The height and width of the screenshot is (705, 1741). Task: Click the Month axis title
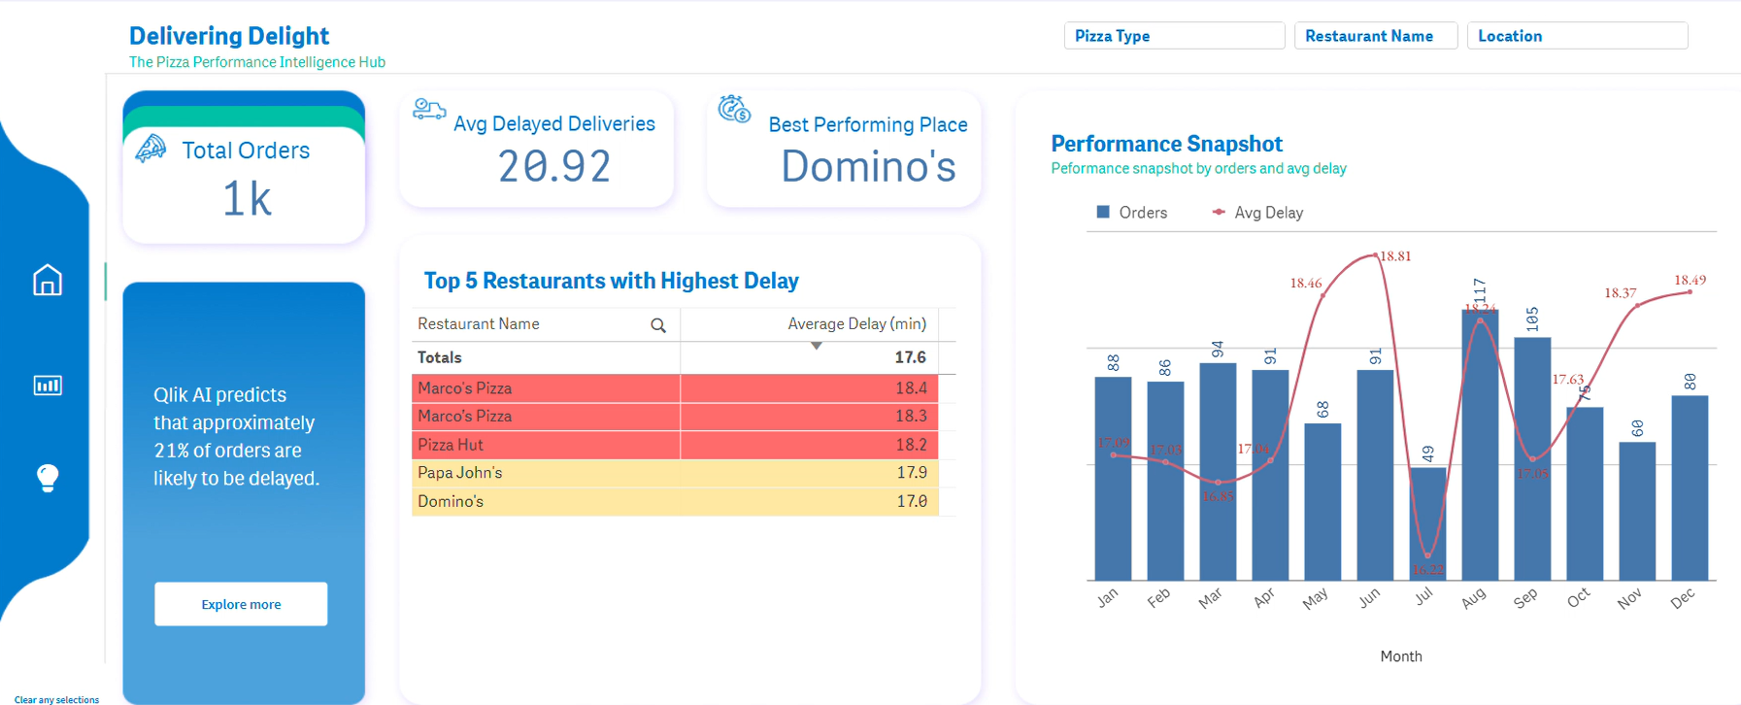1401,656
